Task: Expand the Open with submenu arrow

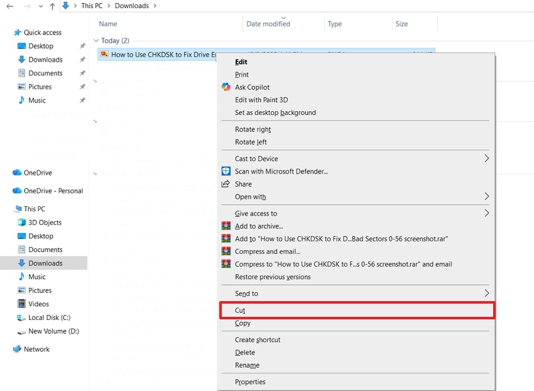Action: (486, 196)
